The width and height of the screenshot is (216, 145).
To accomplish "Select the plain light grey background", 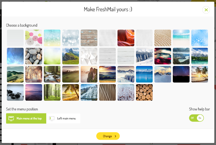I will click(x=15, y=38).
